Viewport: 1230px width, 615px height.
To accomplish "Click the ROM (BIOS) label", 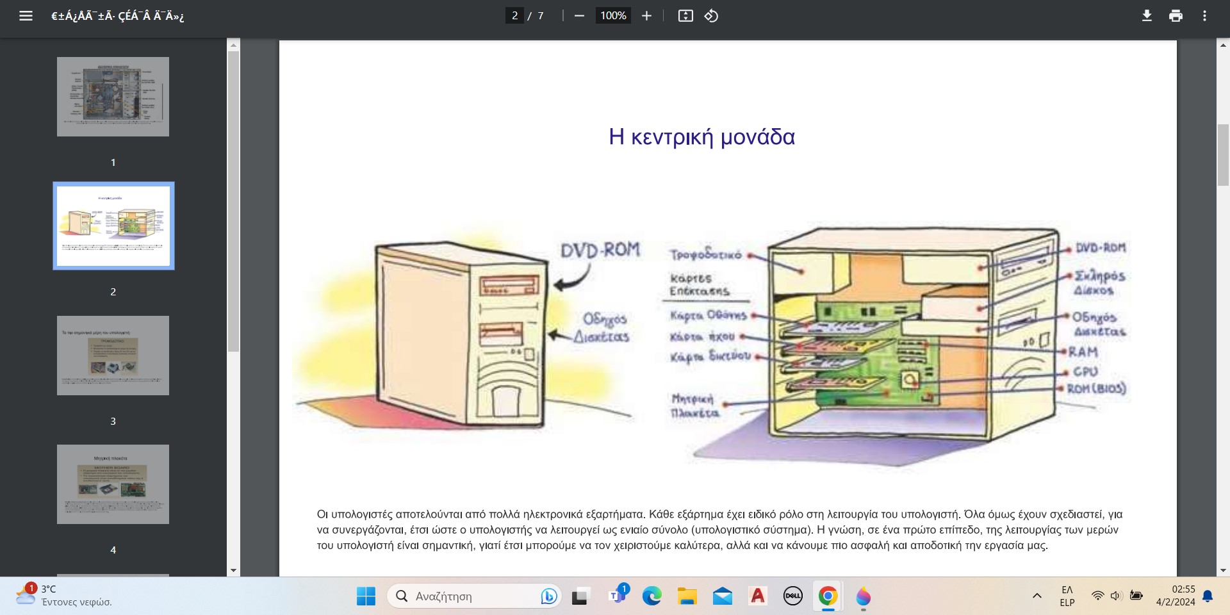I will [x=1096, y=388].
